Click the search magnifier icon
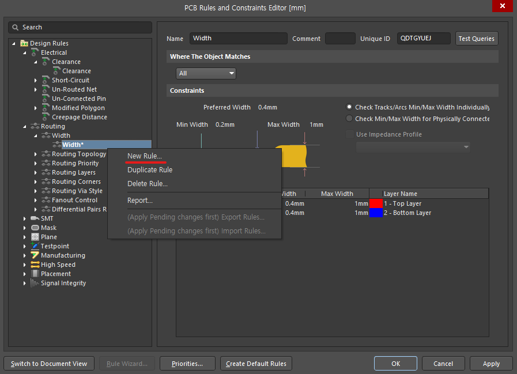The width and height of the screenshot is (517, 374). [15, 28]
